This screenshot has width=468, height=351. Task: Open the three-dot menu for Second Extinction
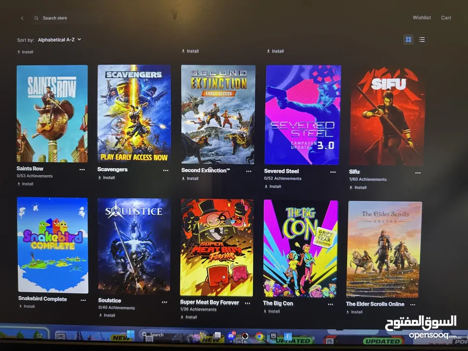point(249,171)
